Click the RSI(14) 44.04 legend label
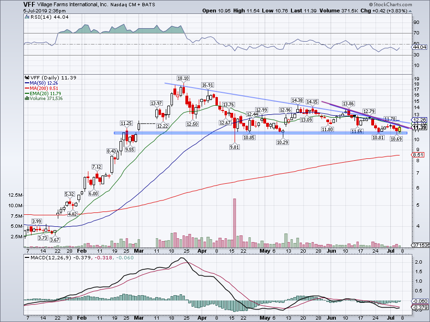Image resolution: width=430 pixels, height=322 pixels. point(49,17)
